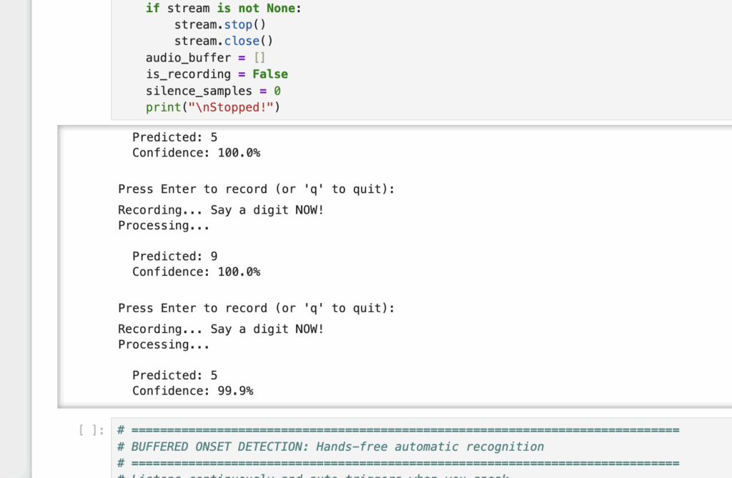
Task: Click the "BUFFERED ONSET DETECTION" comment line
Action: click(x=330, y=447)
